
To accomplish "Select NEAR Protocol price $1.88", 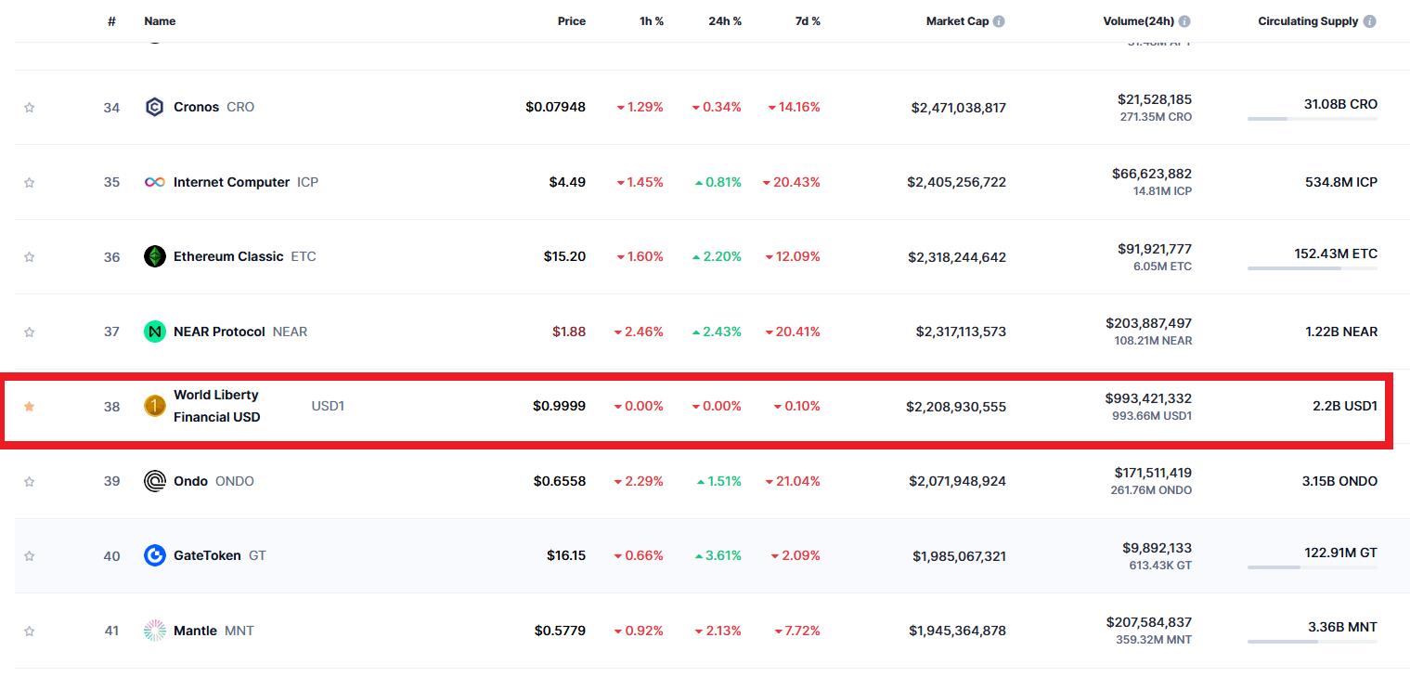I will pos(569,332).
